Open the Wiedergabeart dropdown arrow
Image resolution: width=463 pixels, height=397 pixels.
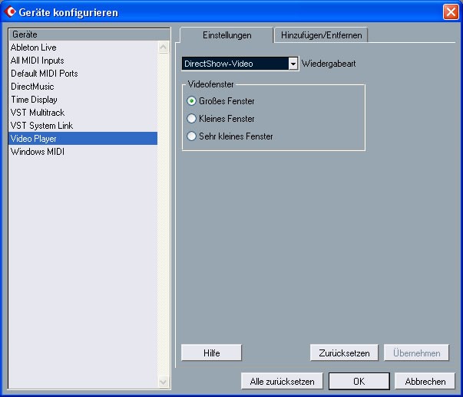coord(293,64)
